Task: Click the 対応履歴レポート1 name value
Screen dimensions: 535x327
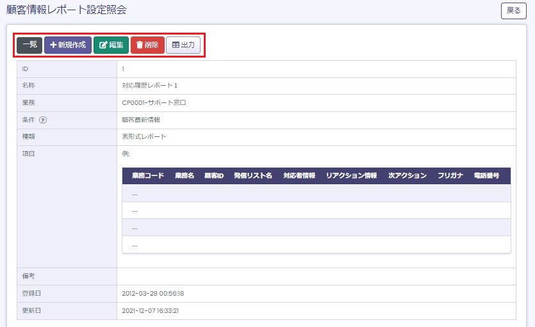Action: click(x=149, y=85)
